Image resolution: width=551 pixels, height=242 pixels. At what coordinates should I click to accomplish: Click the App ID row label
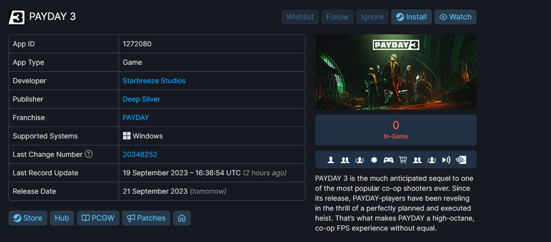point(23,44)
